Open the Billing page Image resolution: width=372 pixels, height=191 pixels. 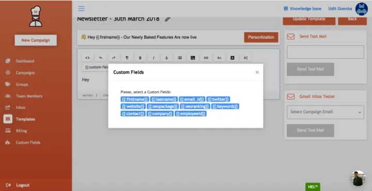pyautogui.click(x=21, y=130)
